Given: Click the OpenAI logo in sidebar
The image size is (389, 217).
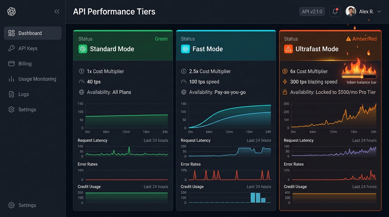Looking at the screenshot, I should pyautogui.click(x=11, y=12).
